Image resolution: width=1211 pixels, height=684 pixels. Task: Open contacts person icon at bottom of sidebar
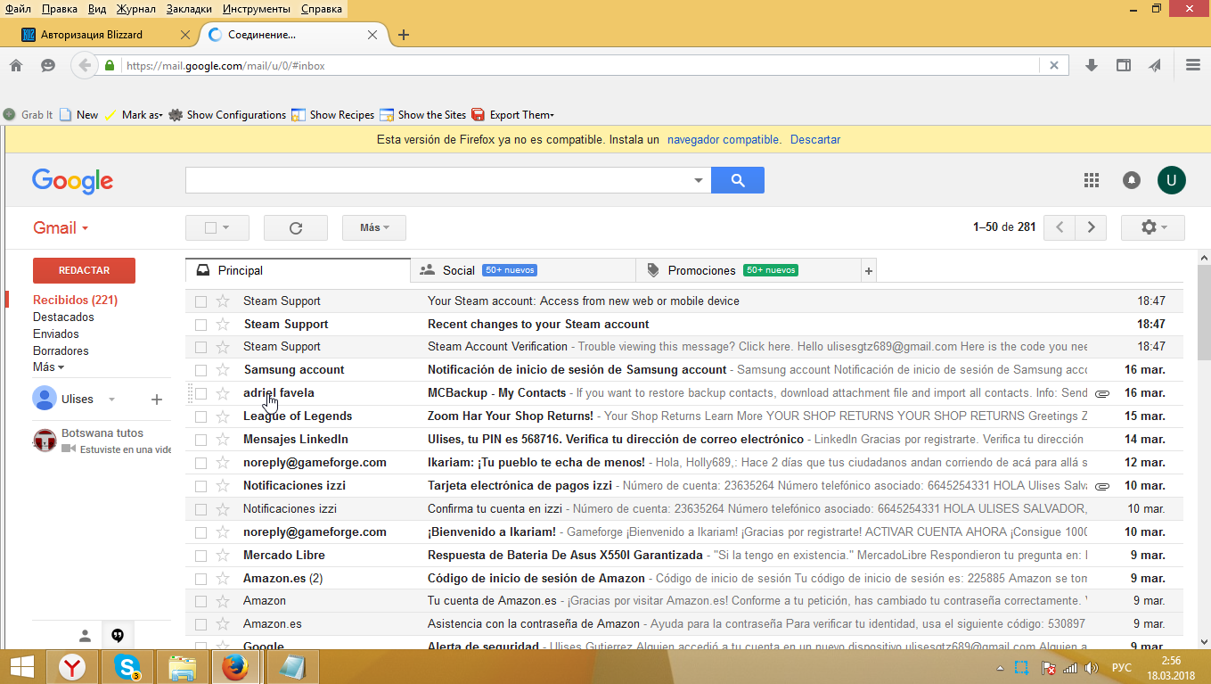(85, 636)
